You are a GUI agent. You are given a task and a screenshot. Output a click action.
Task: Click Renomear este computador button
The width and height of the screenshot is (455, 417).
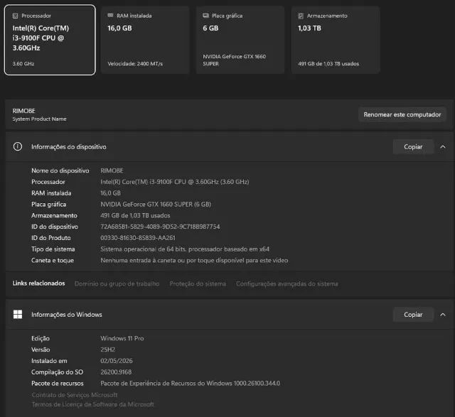[x=402, y=114]
